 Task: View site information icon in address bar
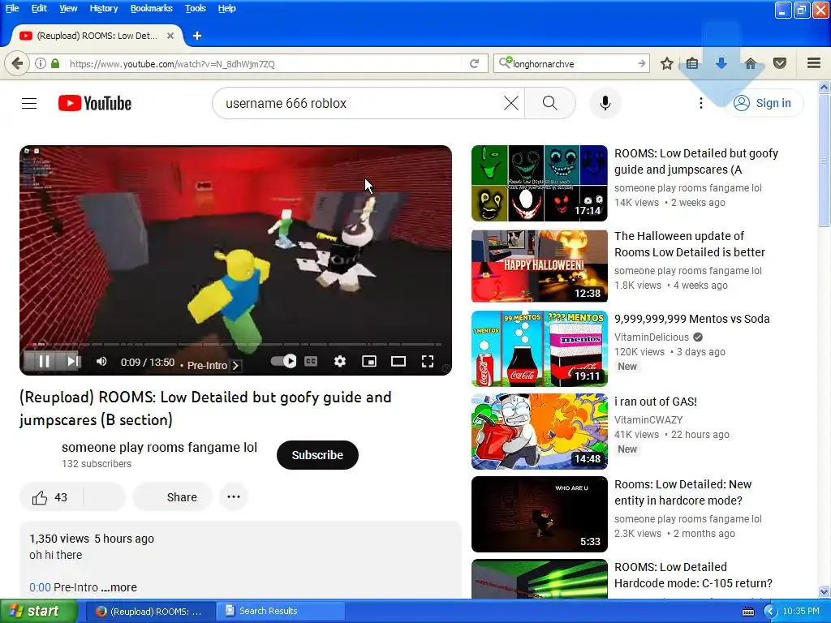pos(41,63)
